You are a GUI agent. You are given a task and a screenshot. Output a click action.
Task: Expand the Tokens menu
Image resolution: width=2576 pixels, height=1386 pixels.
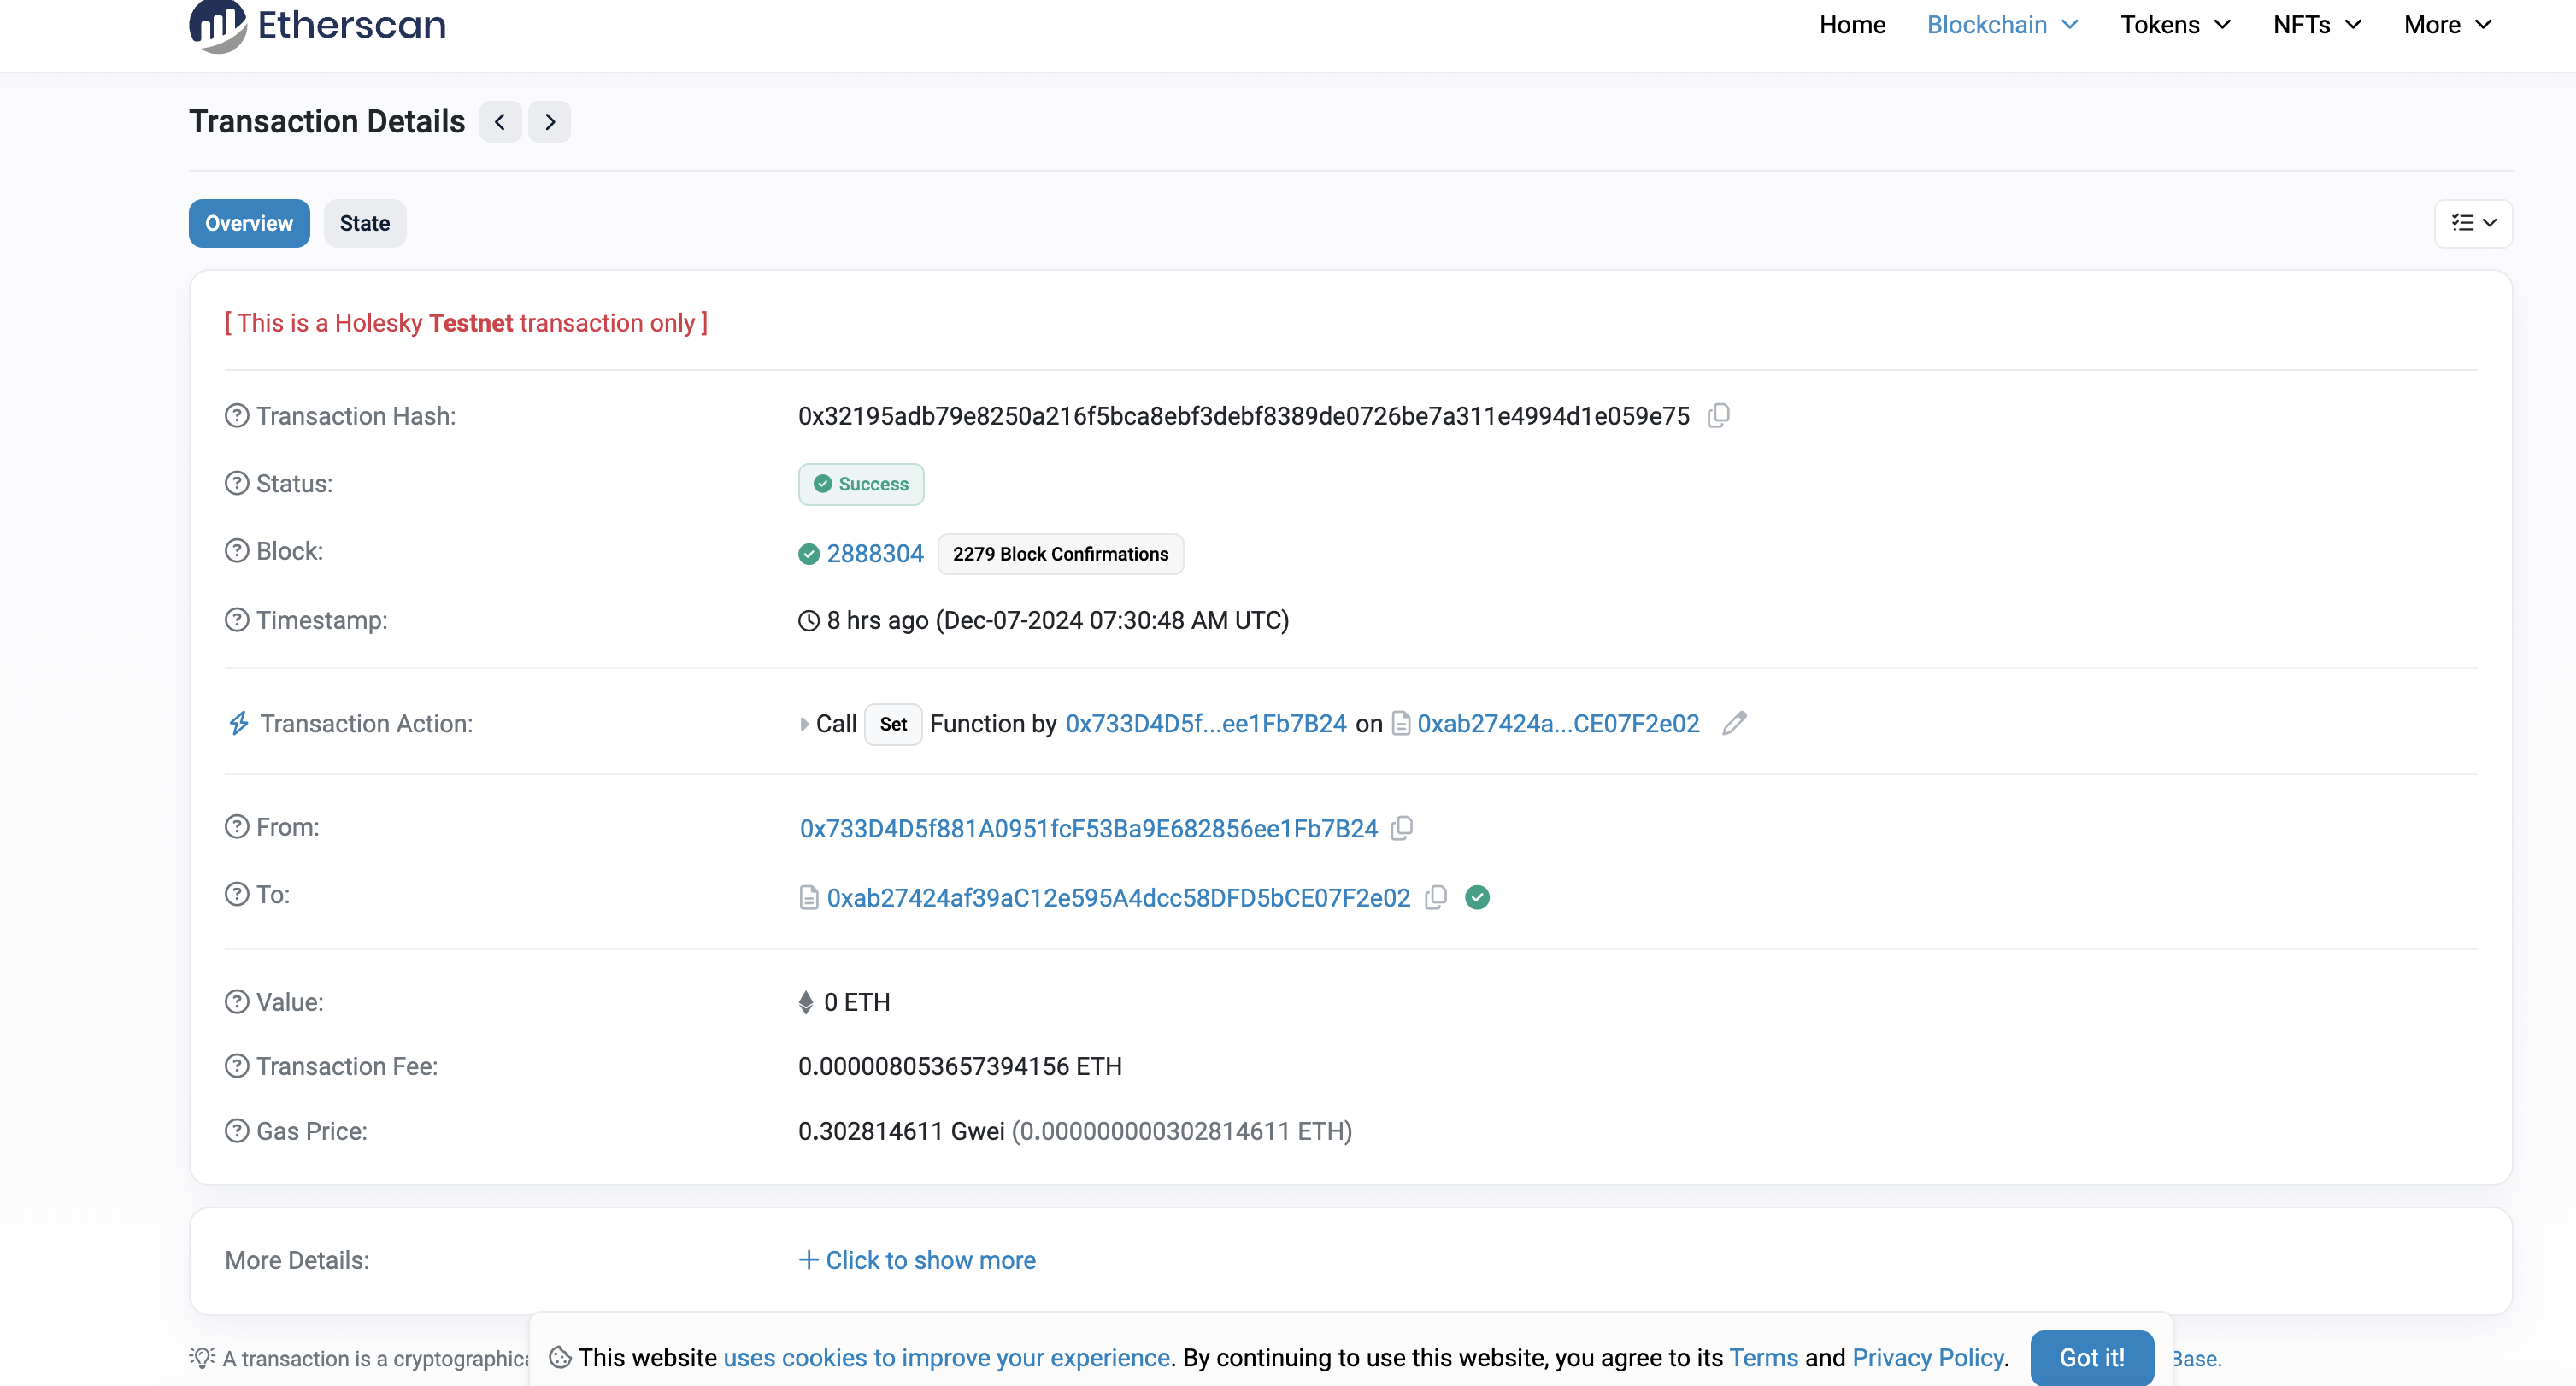click(2175, 25)
